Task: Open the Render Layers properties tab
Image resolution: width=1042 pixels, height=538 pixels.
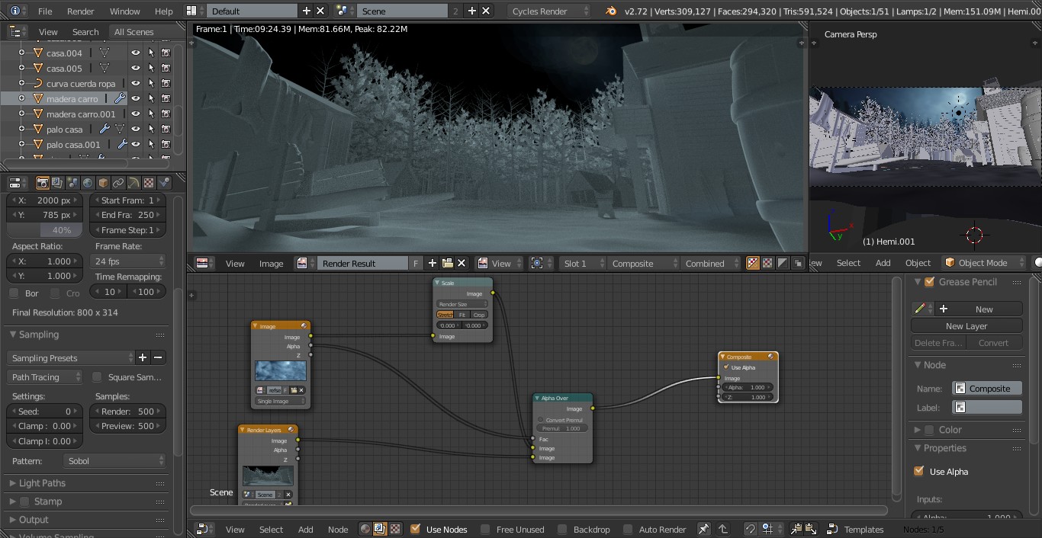Action: click(x=58, y=183)
